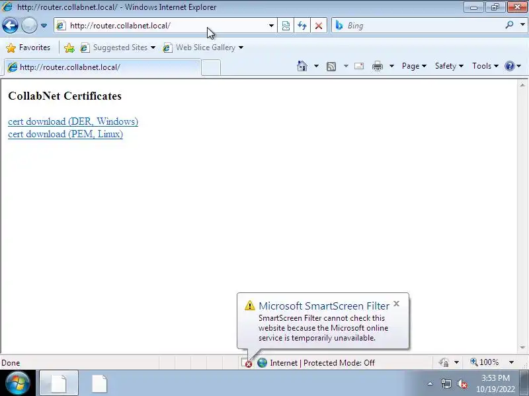
Task: Open the Tools menu
Action: (x=485, y=66)
